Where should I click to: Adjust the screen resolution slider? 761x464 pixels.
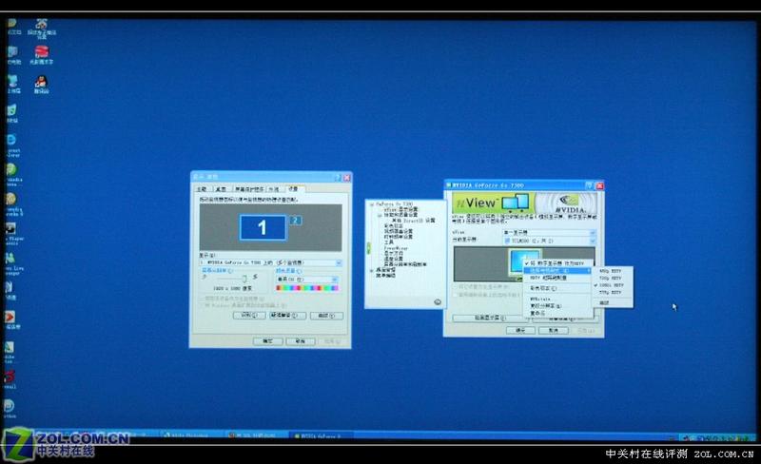tap(244, 278)
